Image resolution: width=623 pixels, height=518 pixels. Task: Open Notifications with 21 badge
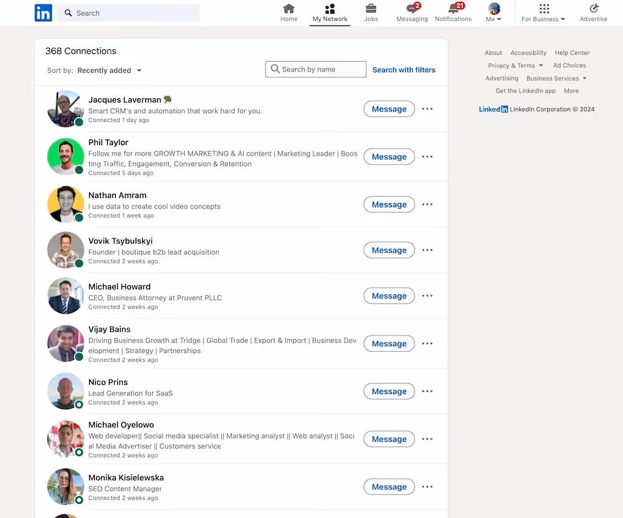454,13
